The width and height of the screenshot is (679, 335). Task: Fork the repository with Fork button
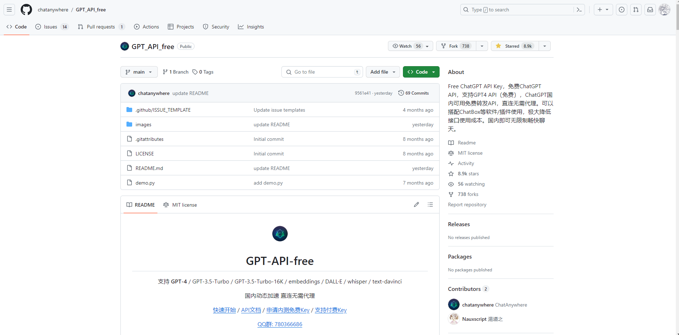click(x=456, y=46)
